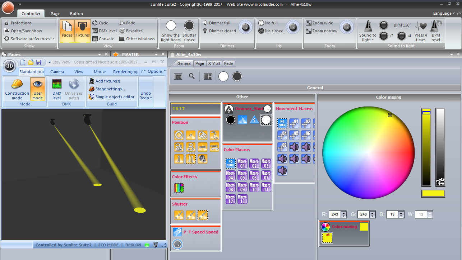Viewport: 462px width, 260px height.
Task: Open the Options dropdown in Easy View
Action: (x=157, y=71)
